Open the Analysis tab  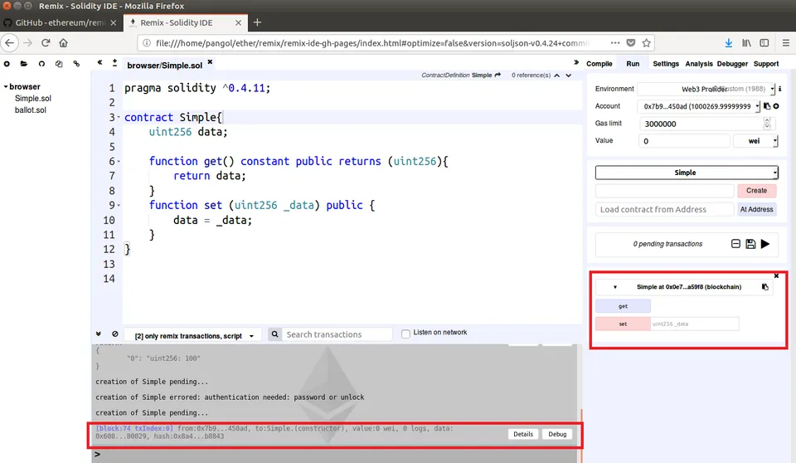698,64
